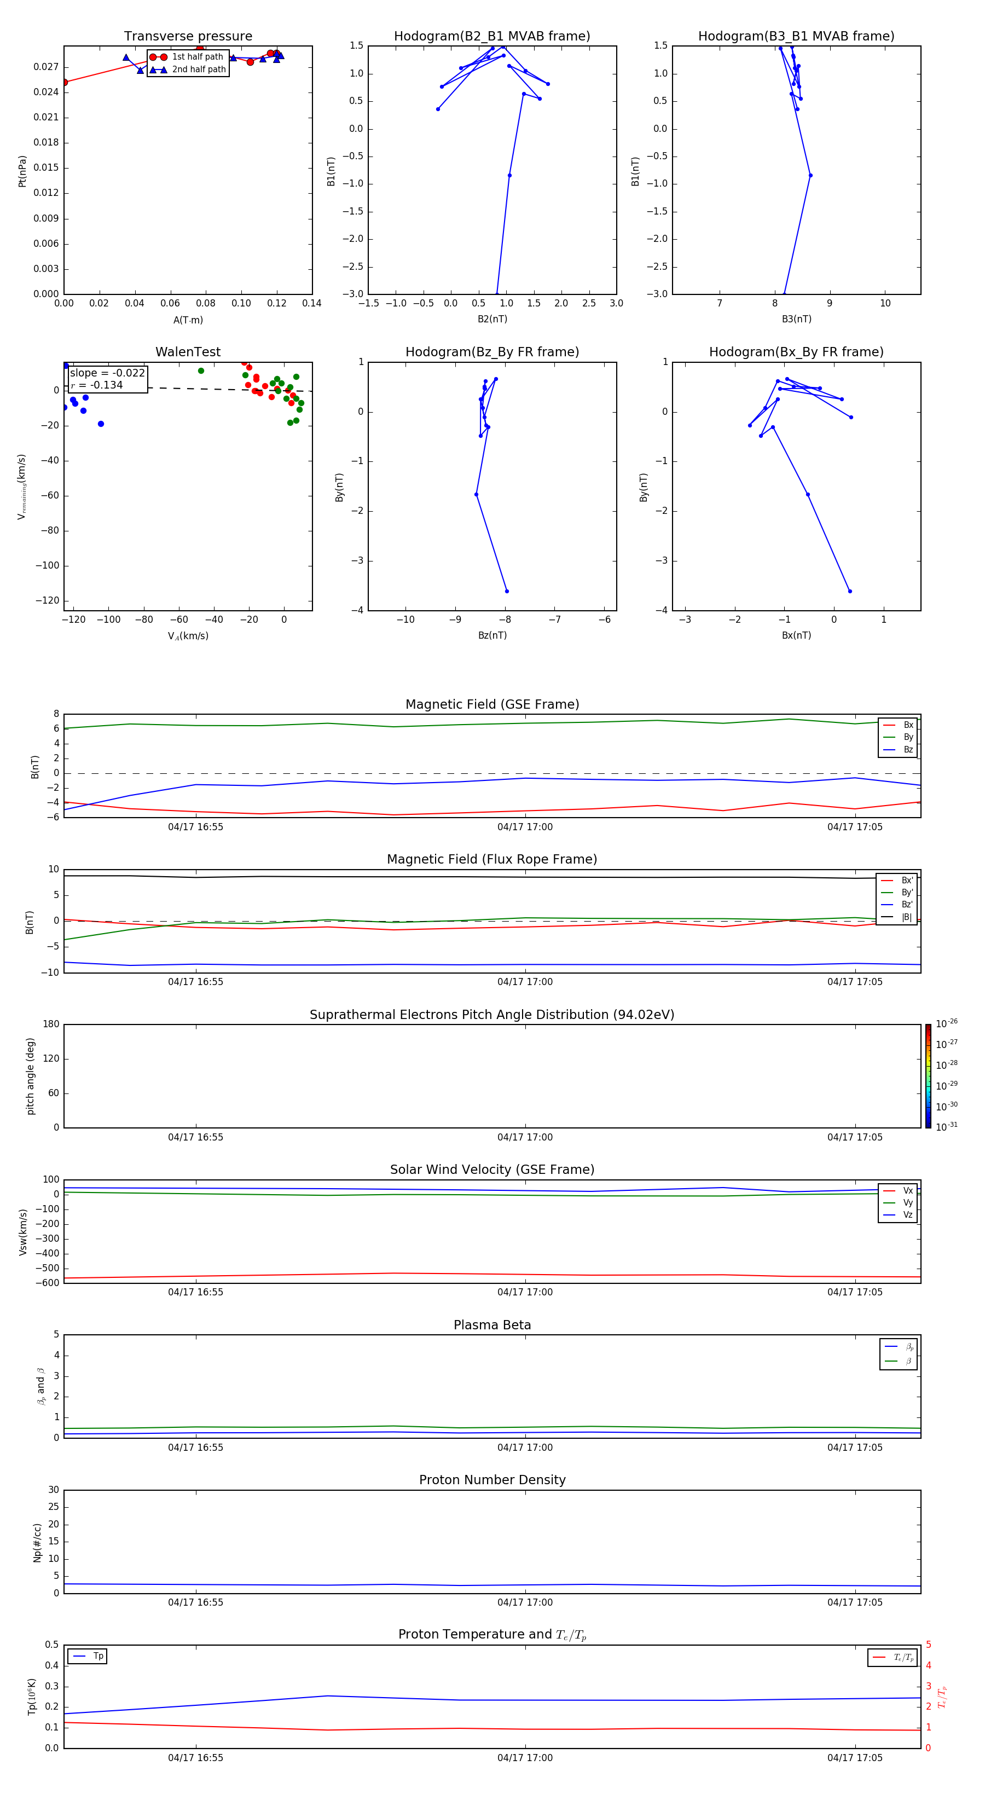985x1806 pixels.
Task: Click the "Bz'" entry in Flux Rope legend
Action: tap(897, 905)
